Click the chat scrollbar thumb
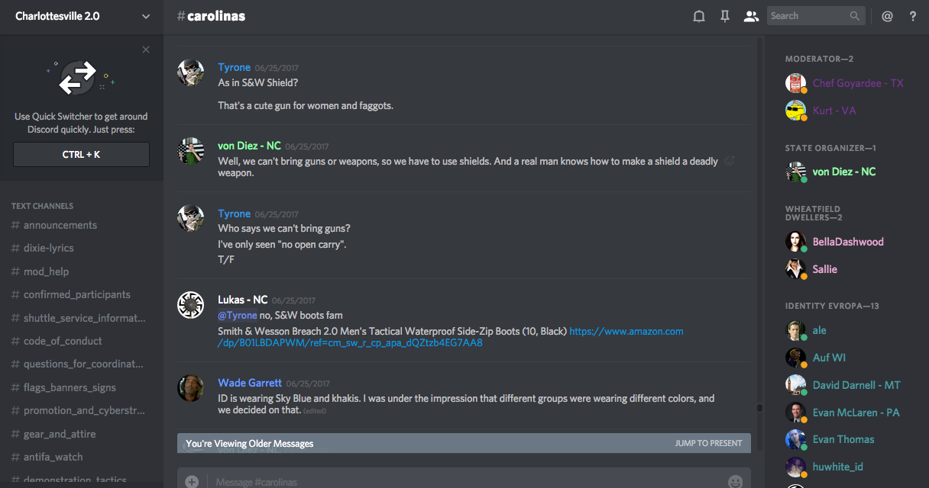929x488 pixels. [759, 408]
